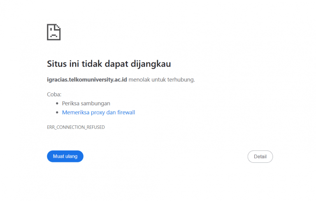Screen dimensions: 316x201
Task: Click the heading Situs ini tidak dapat dijangkau
Action: point(109,64)
